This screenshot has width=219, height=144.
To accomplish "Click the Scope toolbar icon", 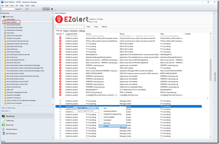I will (30, 9).
